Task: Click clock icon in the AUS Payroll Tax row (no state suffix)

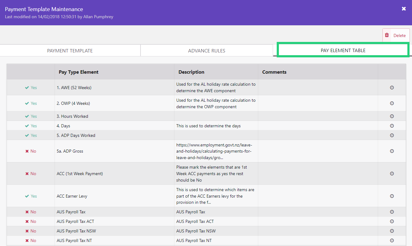Action: click(392, 212)
